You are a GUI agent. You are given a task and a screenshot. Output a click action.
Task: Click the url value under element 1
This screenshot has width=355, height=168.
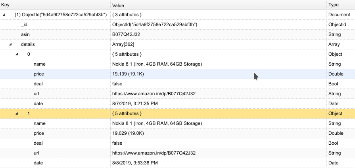coord(154,153)
